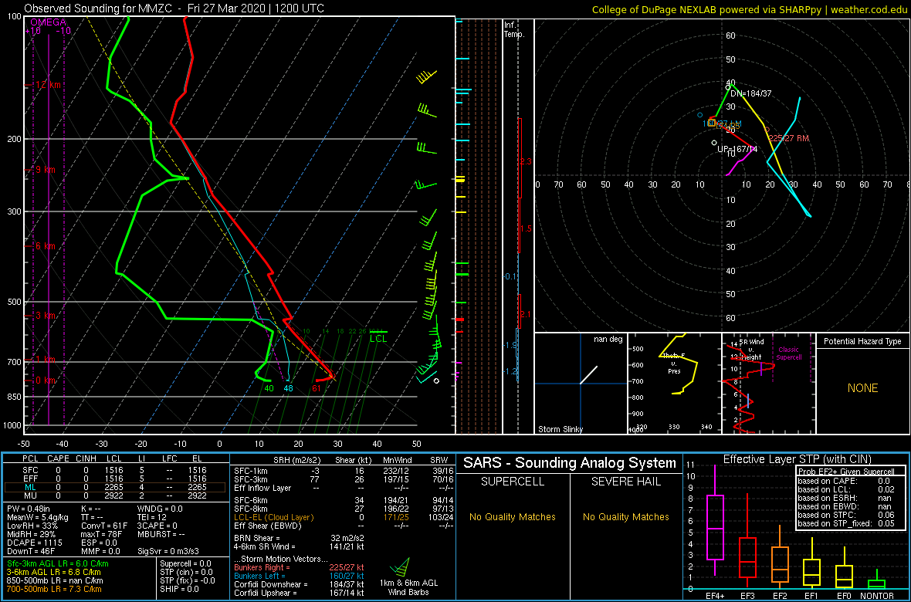Image resolution: width=911 pixels, height=602 pixels.
Task: Click the Inf. Temp. column label
Action: (514, 29)
